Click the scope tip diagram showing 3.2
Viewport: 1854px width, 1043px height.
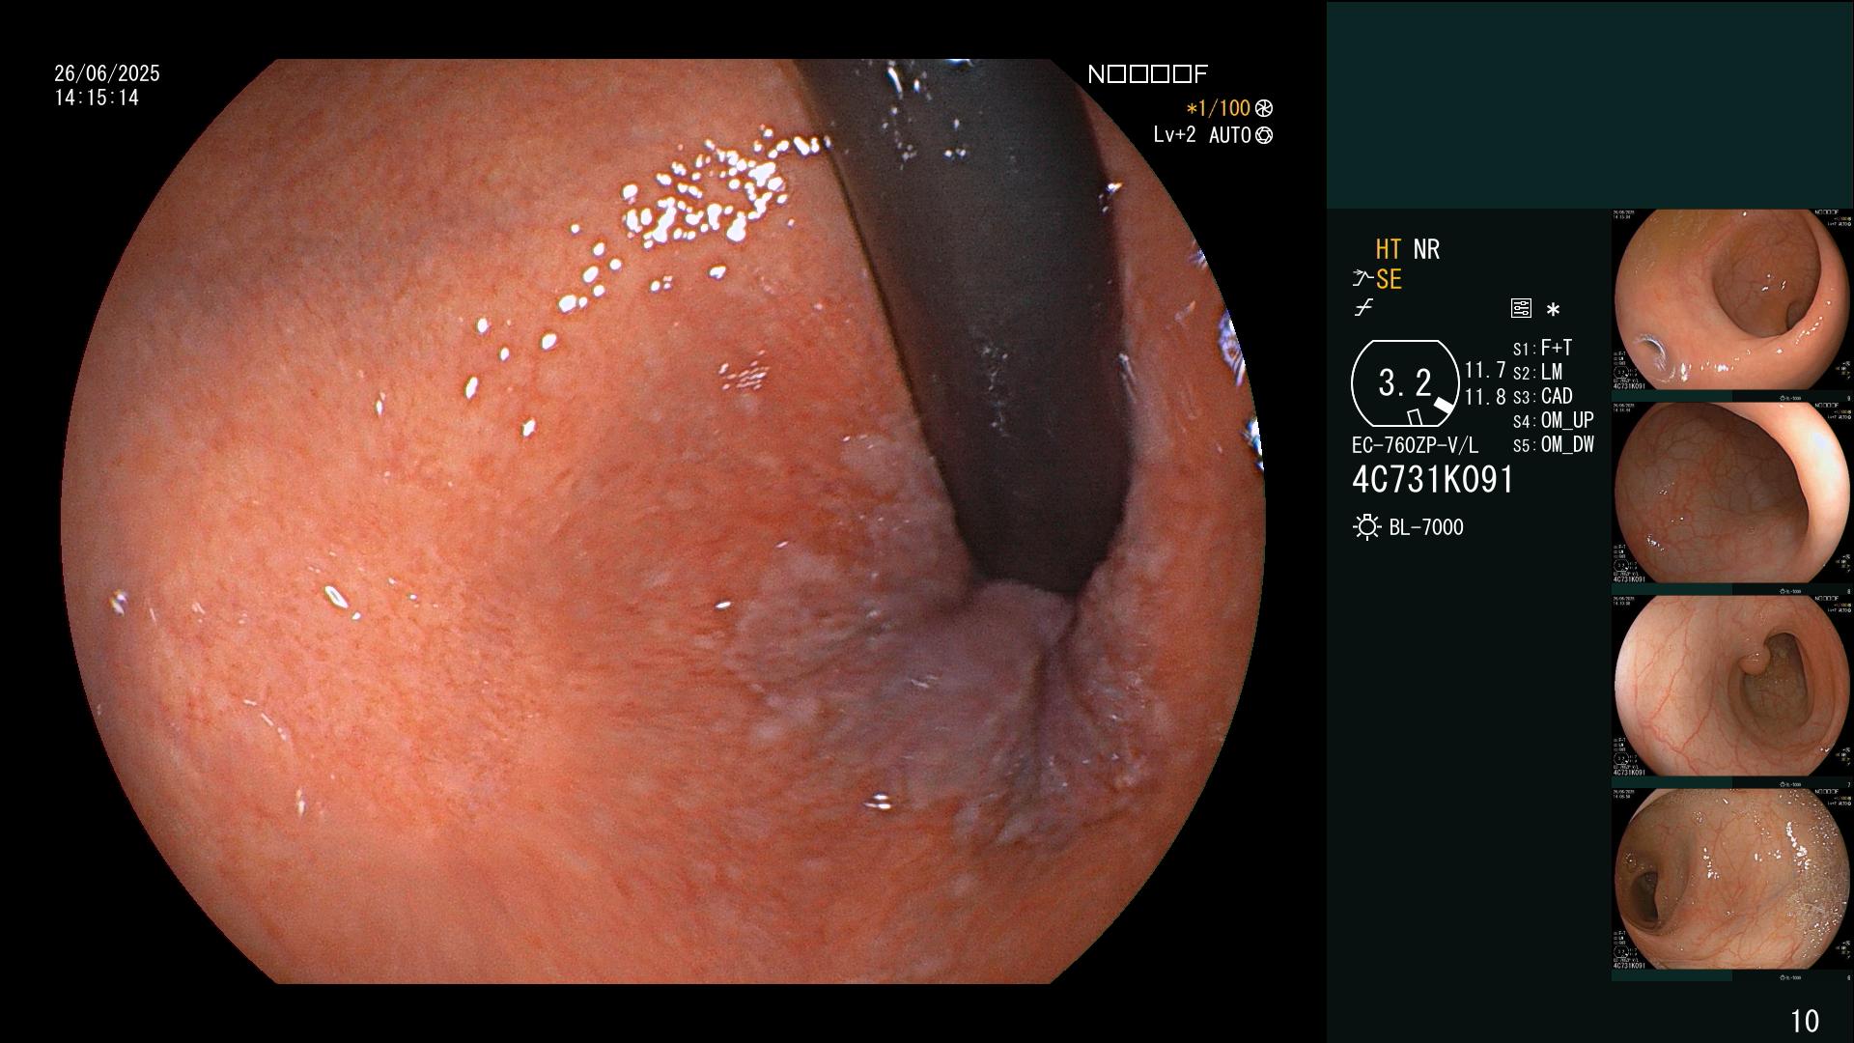(x=1405, y=383)
